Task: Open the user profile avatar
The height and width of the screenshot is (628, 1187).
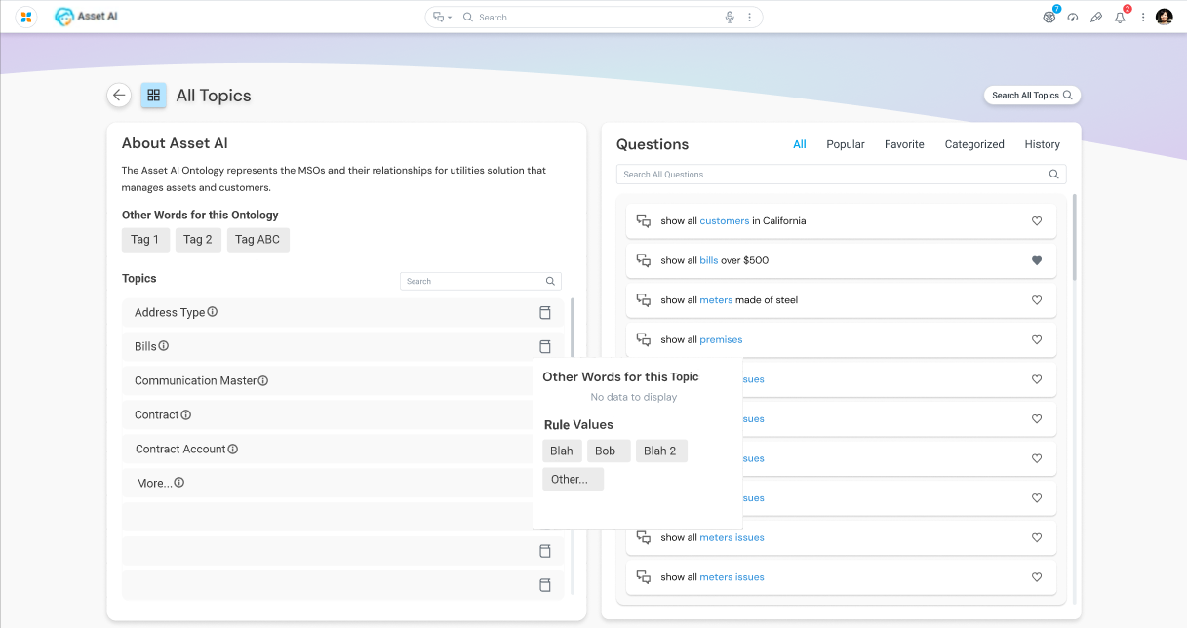Action: pos(1164,17)
